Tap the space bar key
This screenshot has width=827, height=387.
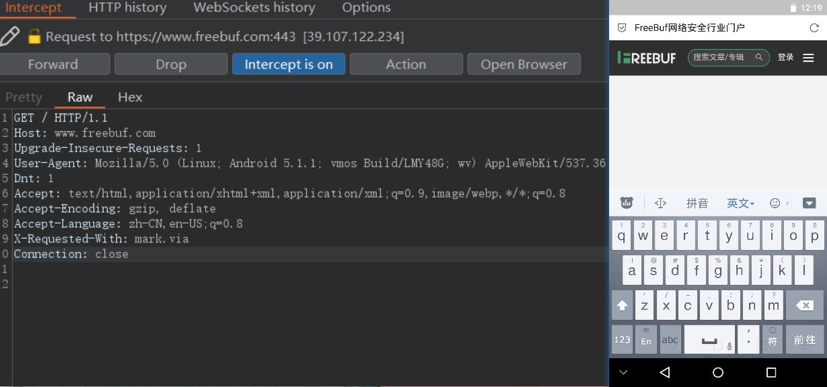click(709, 340)
